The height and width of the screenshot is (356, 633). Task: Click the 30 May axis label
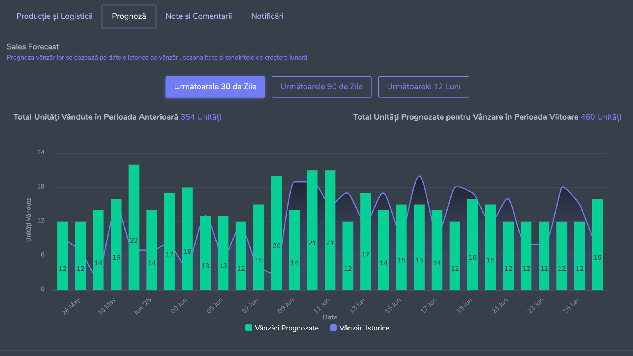[x=106, y=307]
